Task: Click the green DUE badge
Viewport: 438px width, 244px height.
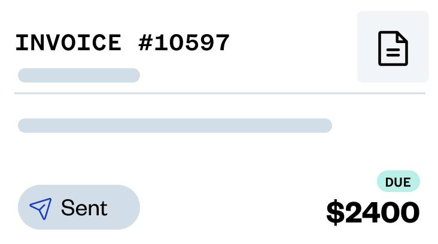Action: (x=398, y=182)
